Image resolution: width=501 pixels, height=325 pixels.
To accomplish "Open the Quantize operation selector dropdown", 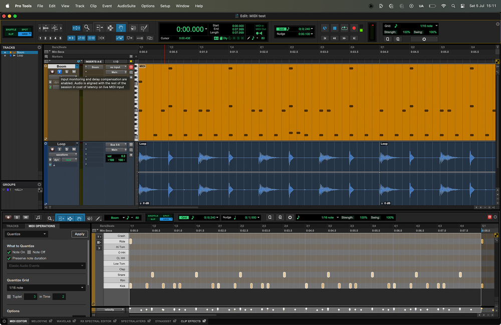I will click(26, 234).
